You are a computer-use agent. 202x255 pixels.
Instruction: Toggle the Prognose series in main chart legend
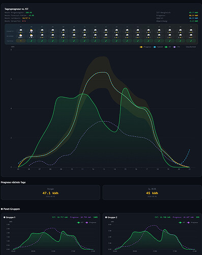(x=146, y=47)
